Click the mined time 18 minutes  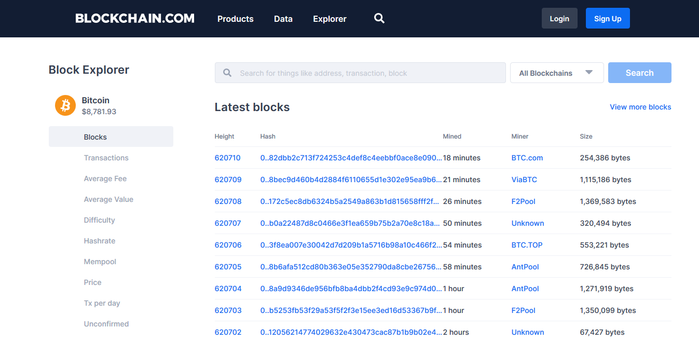pyautogui.click(x=462, y=158)
